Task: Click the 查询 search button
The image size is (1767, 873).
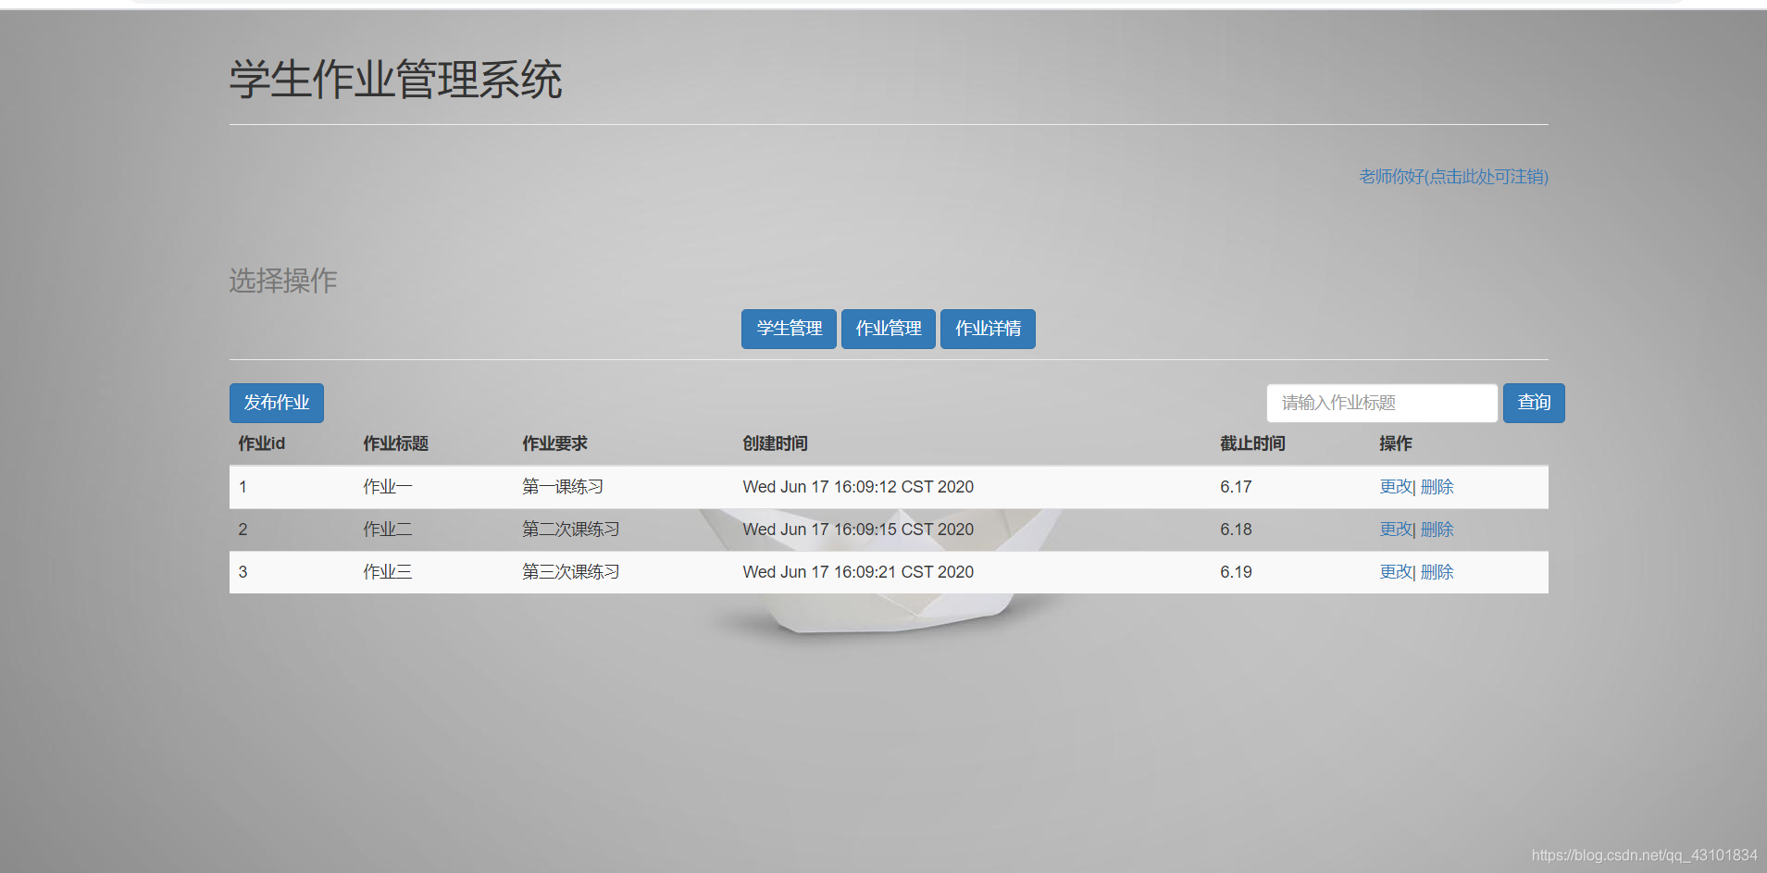Action: (x=1534, y=403)
